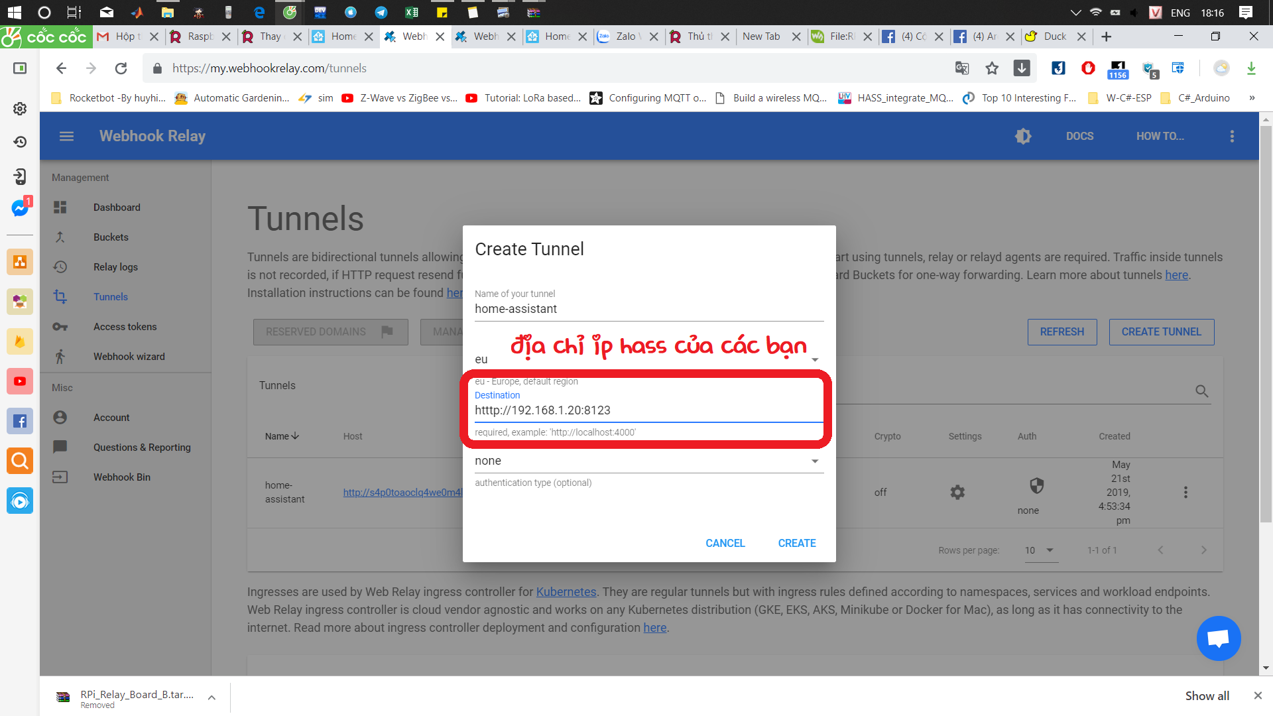The height and width of the screenshot is (716, 1273).
Task: Open the home-assistant row actions menu
Action: click(x=1185, y=492)
